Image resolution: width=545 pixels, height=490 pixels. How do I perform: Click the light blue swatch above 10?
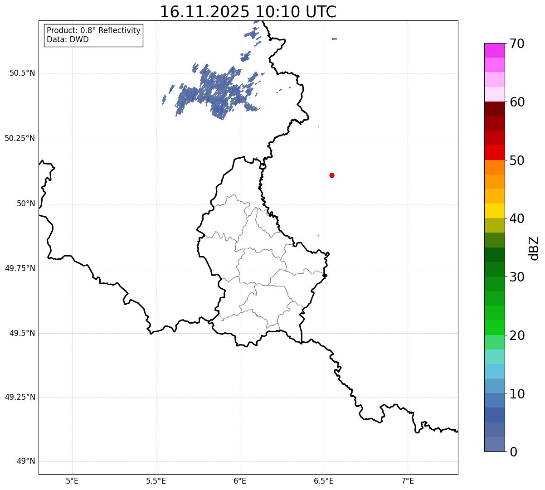coord(494,386)
